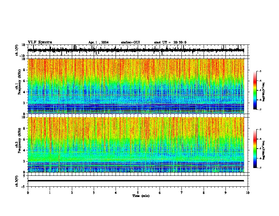Click ch.2 colorbar log(PSD) units label
Viewport: 279px width, 216px height.
pyautogui.click(x=264, y=150)
